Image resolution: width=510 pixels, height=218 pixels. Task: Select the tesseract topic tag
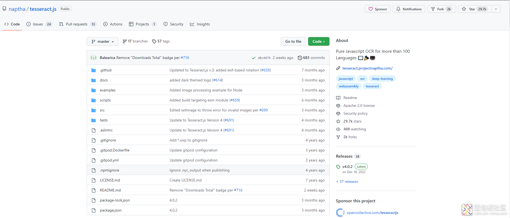pos(372,86)
